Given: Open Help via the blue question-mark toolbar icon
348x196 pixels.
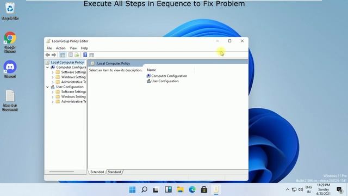Looking at the screenshot, I should coord(85,54).
